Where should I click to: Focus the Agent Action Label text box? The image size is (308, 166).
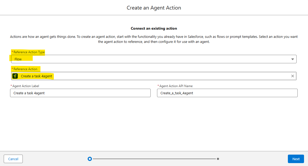coord(80,93)
